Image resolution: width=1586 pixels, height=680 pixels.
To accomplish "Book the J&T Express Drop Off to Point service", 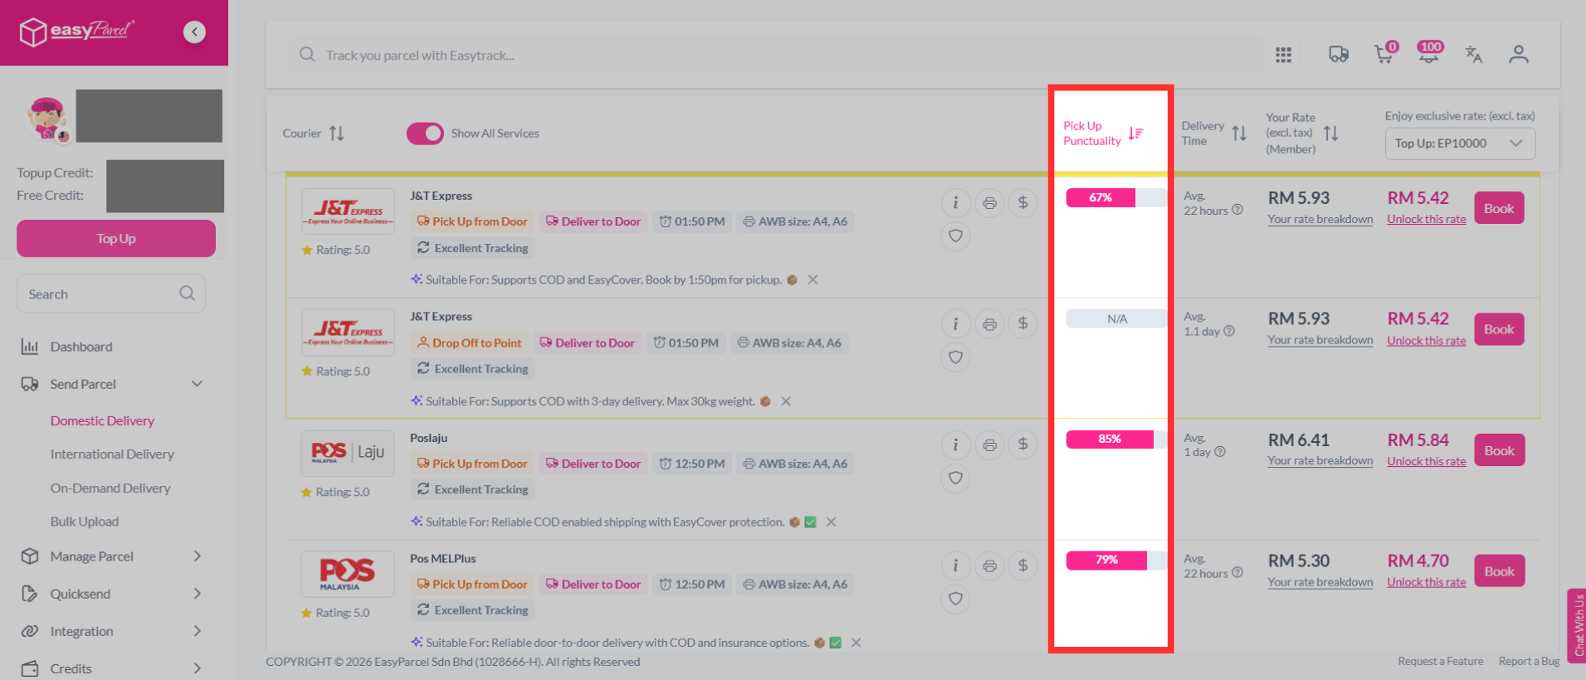I will pyautogui.click(x=1499, y=329).
